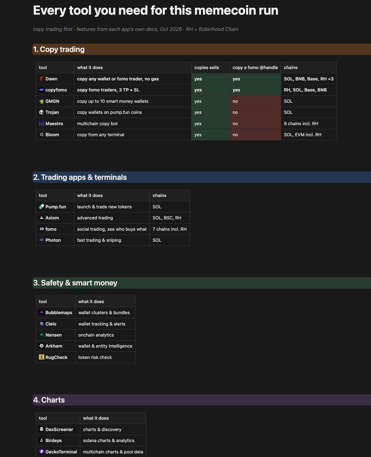Click the red 'no' cell for Bloom
371x457 pixels.
coord(255,135)
